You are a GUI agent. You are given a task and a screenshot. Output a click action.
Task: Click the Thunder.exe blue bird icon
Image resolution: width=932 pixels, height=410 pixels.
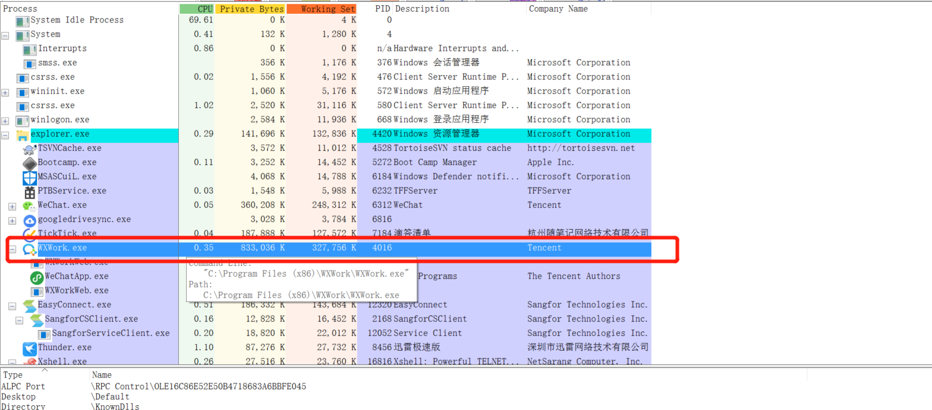point(29,348)
